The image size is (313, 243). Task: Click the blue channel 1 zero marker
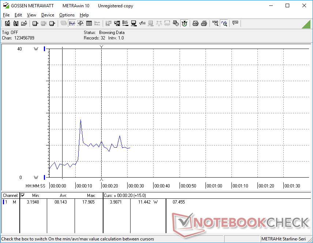click(45, 177)
